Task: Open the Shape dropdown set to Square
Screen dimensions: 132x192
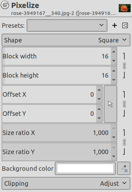Action: (x=66, y=40)
